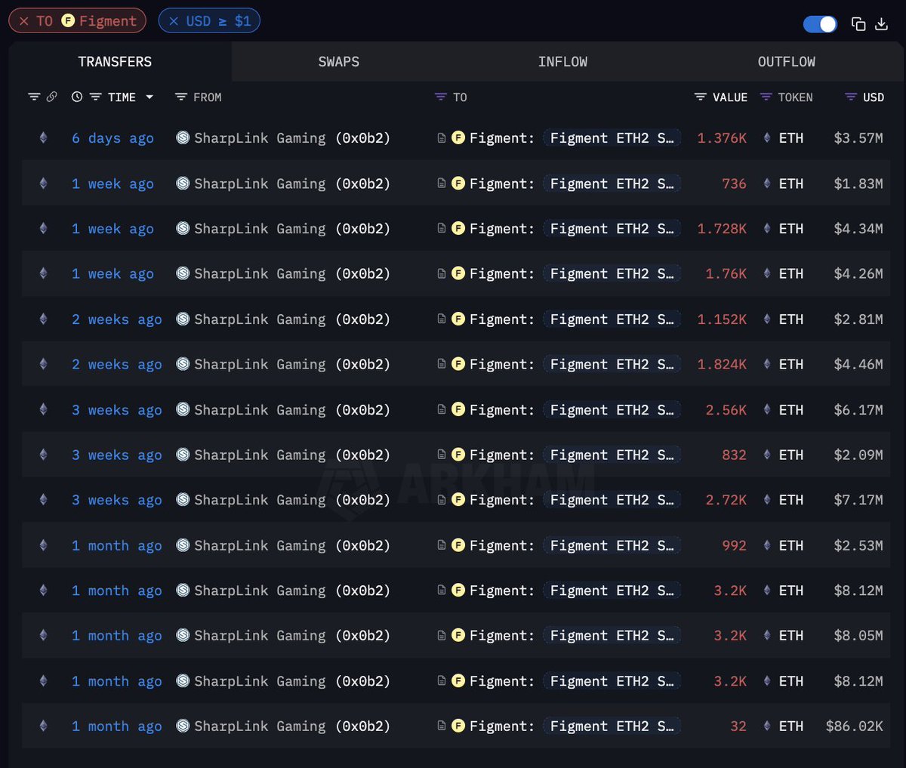Click the USD amount $3.57M
Viewport: 906px width, 768px height.
858,138
